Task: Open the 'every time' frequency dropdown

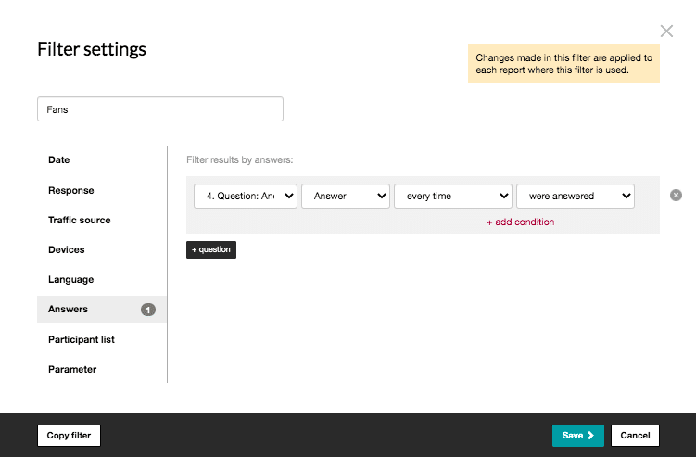Action: (x=453, y=196)
